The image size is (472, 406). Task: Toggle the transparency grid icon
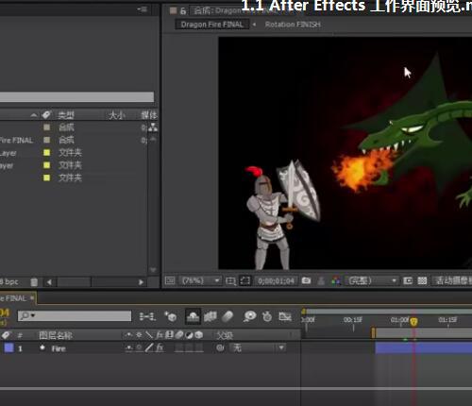422,280
